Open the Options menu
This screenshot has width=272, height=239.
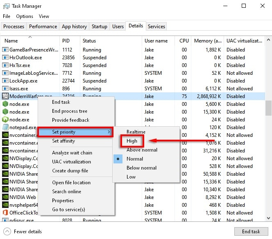coord(25,16)
